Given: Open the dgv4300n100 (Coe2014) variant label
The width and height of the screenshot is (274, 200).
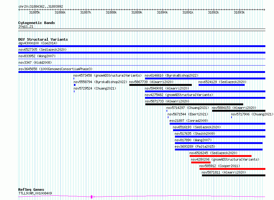Looking at the screenshot, I should tap(38, 43).
